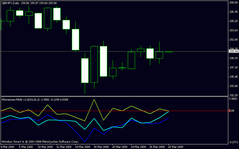Click the 192.20 price scale label
The width and height of the screenshot is (239, 149).
234,95
